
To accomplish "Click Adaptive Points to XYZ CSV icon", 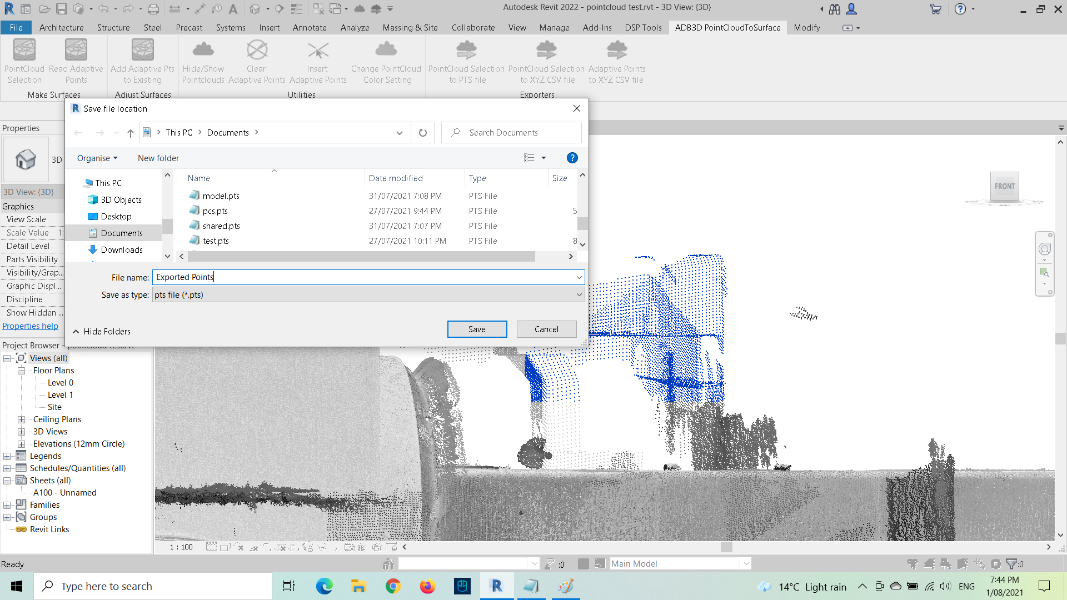I will [x=616, y=51].
